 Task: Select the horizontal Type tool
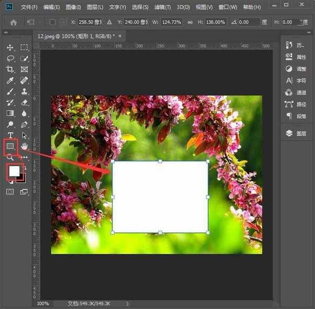[x=10, y=135]
